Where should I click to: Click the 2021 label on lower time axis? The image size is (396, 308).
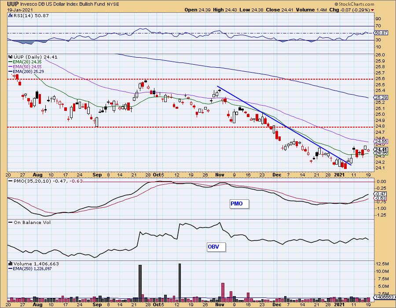339,304
